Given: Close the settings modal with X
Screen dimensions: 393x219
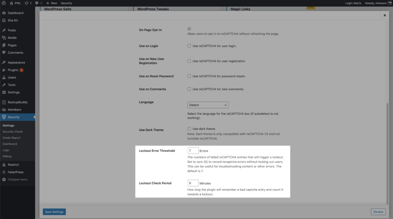Looking at the screenshot, I should (x=385, y=15).
